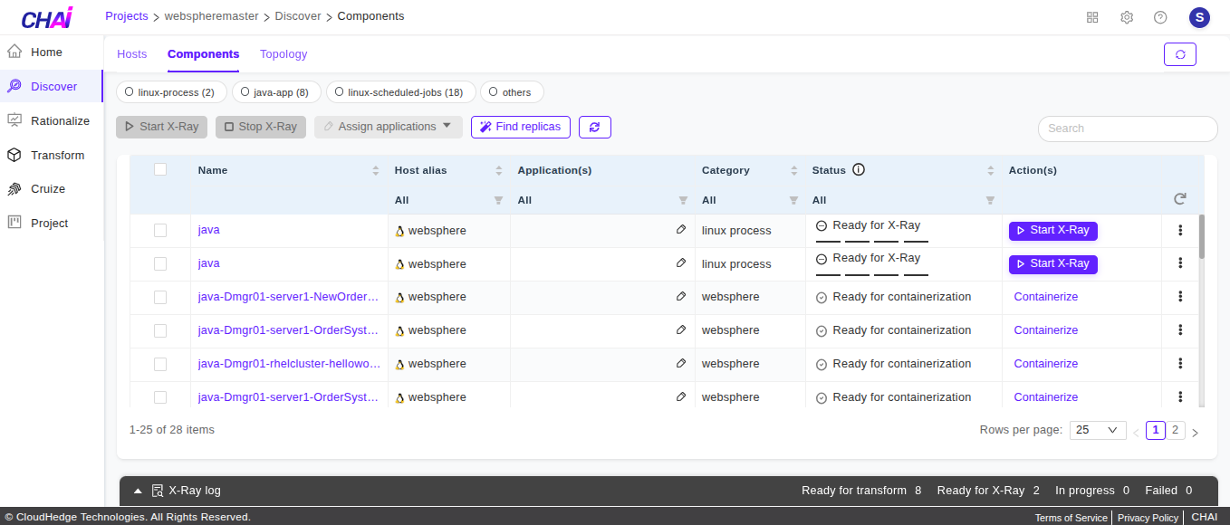The width and height of the screenshot is (1230, 525).
Task: Open Host alias filter dropdown
Action: (498, 200)
